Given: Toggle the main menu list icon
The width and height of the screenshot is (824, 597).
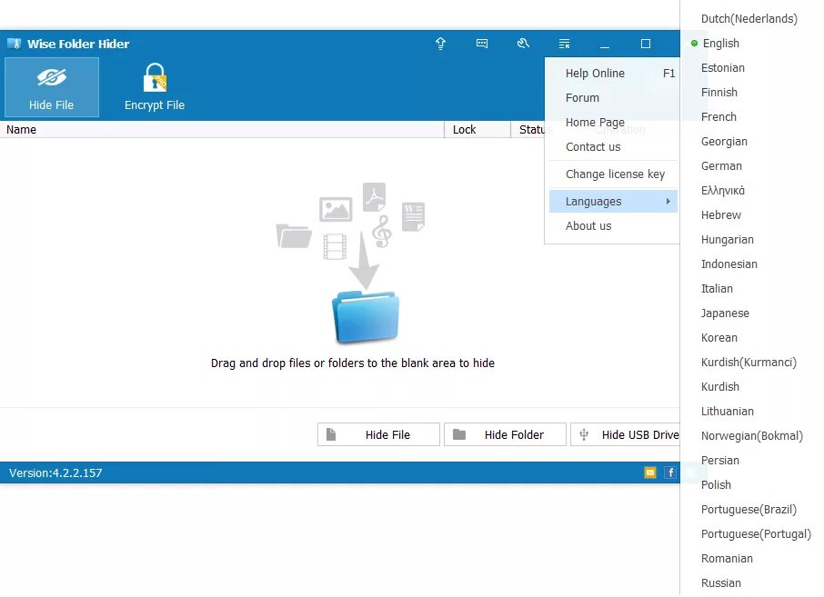Looking at the screenshot, I should 564,44.
